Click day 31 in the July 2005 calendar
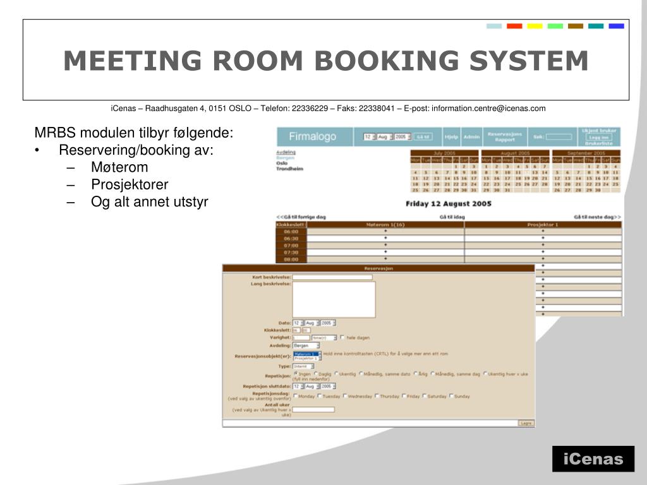The width and height of the screenshot is (647, 485). 474,189
